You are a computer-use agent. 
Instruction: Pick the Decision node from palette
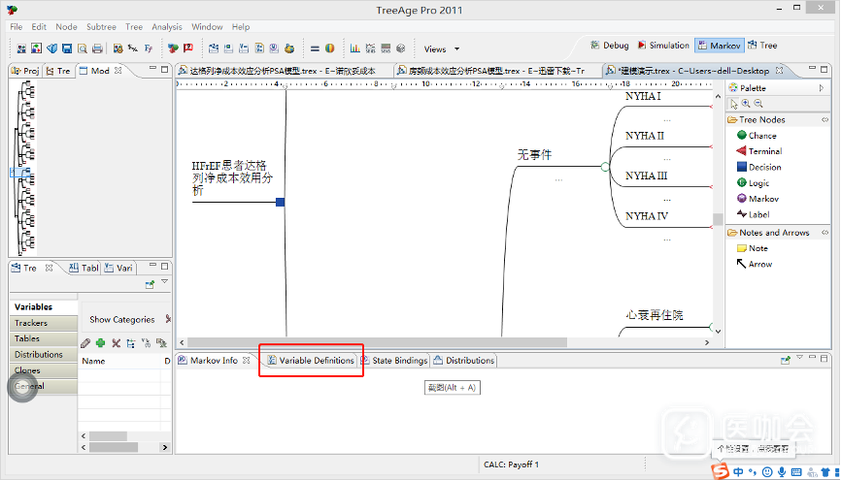(763, 167)
